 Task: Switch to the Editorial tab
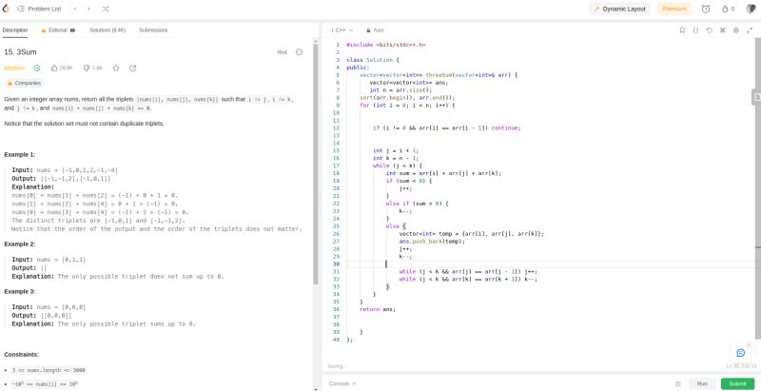click(x=58, y=30)
